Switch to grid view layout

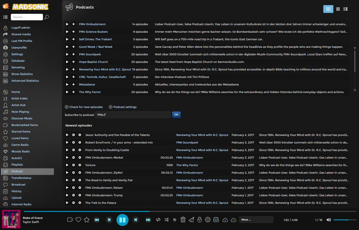(338, 9)
